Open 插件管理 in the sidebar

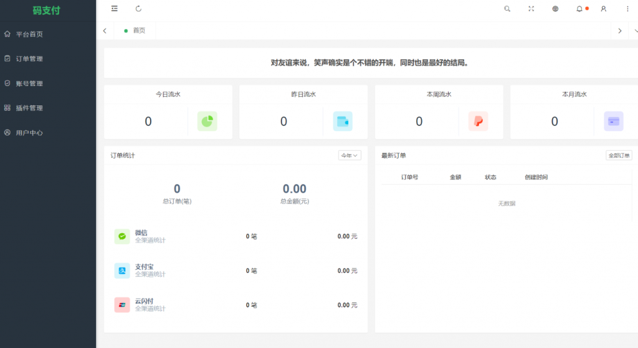click(x=29, y=108)
